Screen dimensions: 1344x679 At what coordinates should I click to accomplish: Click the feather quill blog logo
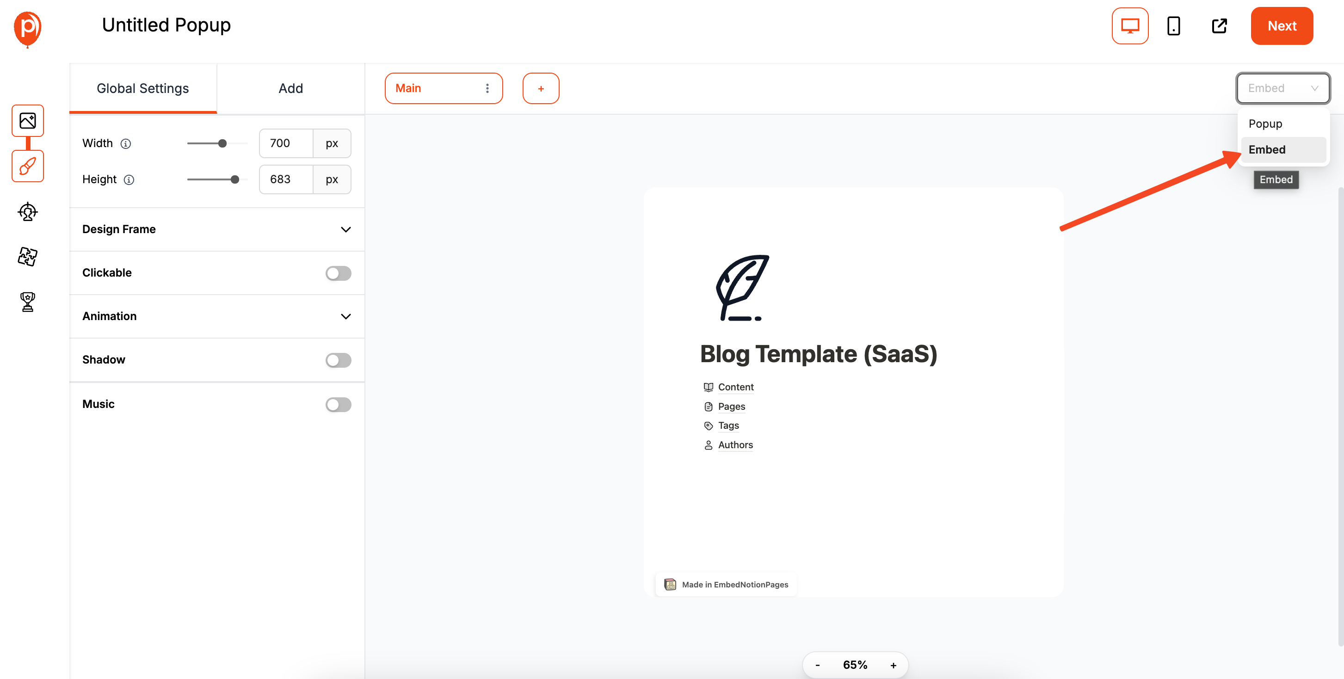coord(742,288)
